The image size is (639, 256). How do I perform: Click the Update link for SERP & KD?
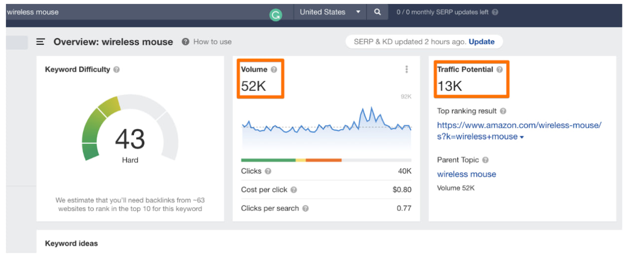481,42
